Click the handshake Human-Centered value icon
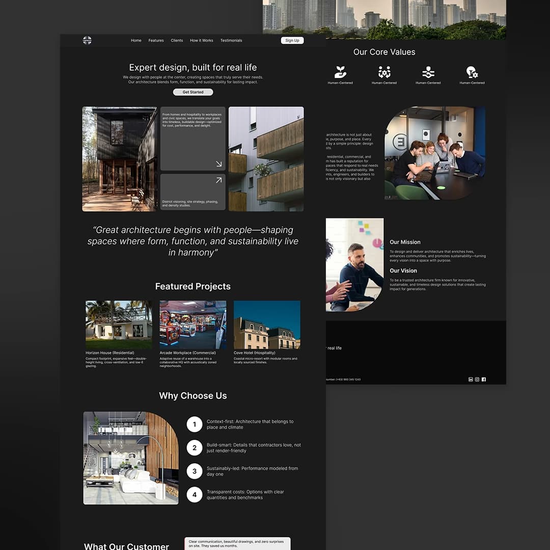550x550 pixels. 428,71
